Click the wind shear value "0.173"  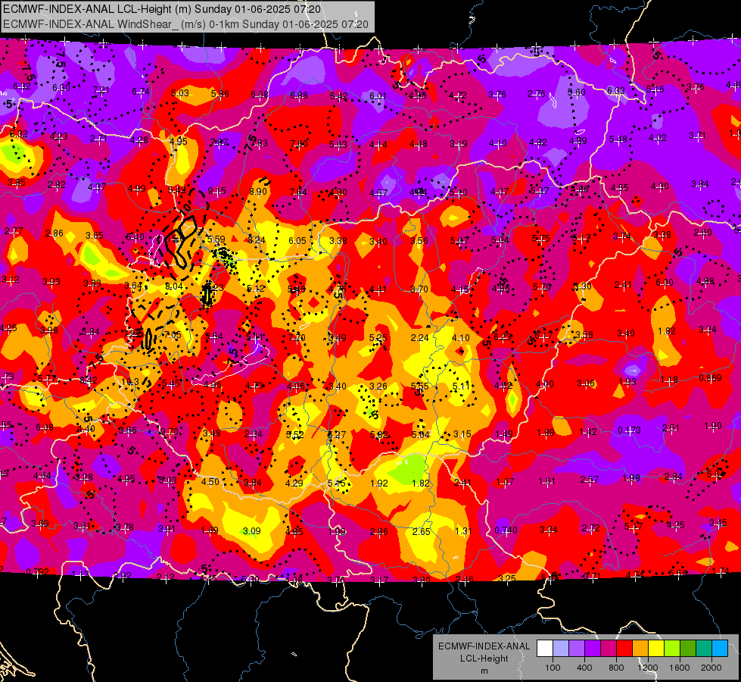click(x=630, y=430)
